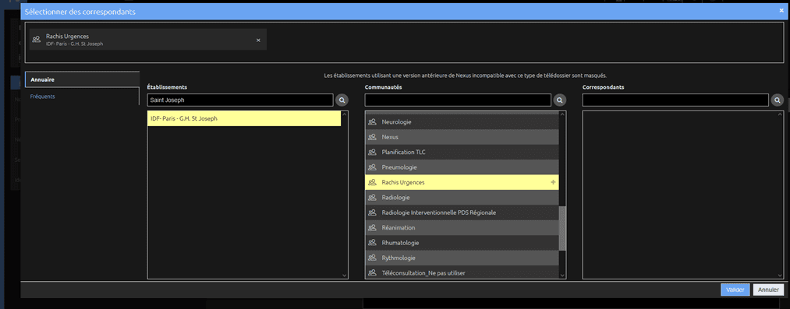Remove the Rachis Urgences selected correspondent chip
This screenshot has width=790, height=309.
258,40
